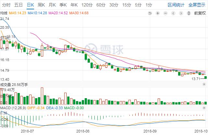The image size is (208, 135).
Task: Zoom out the chart with minus icon
Action: (x=165, y=13)
